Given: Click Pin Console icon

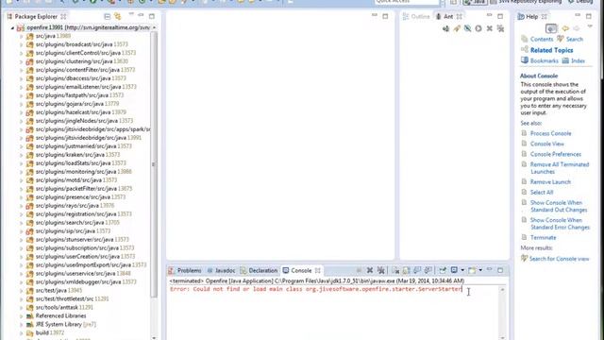Looking at the screenshot, I should click(x=443, y=270).
